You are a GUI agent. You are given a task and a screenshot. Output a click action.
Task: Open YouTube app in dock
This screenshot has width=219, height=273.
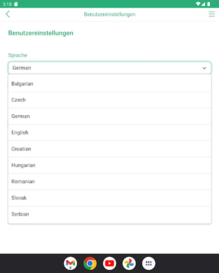(x=109, y=263)
